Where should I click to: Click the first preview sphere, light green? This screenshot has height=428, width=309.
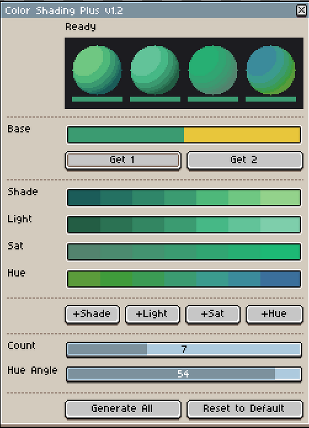(x=97, y=70)
